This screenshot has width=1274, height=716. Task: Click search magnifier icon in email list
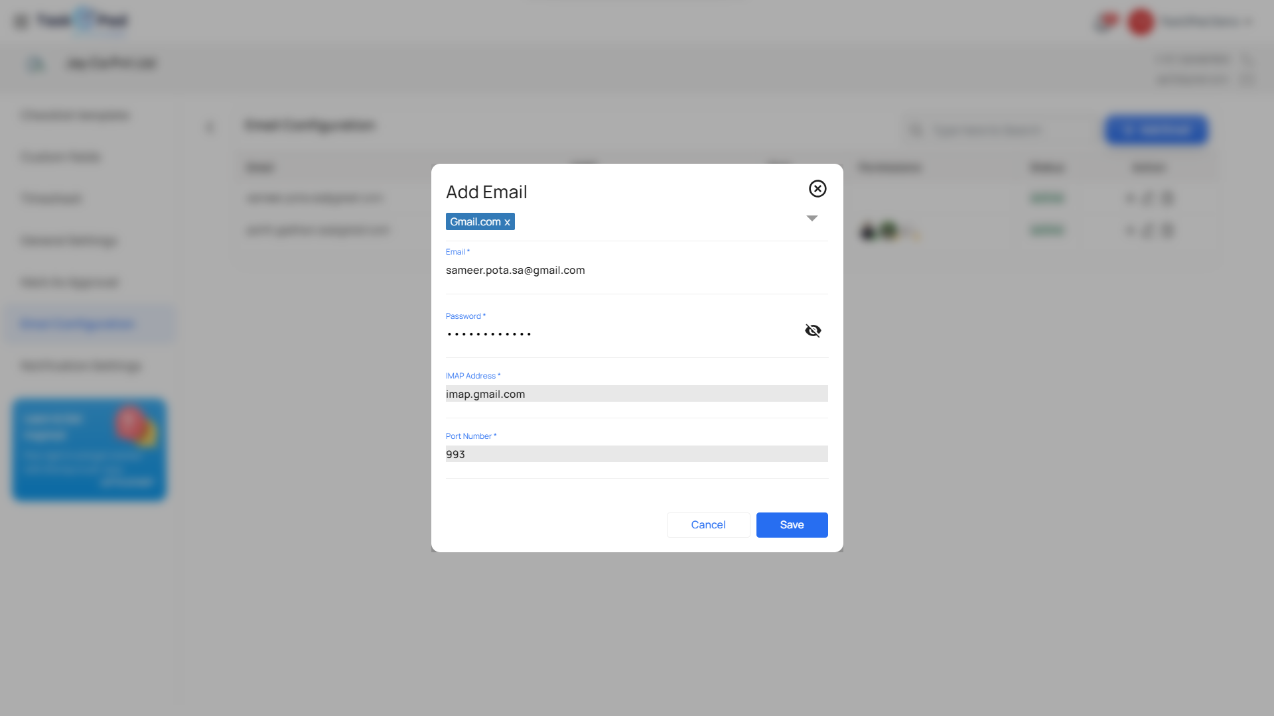(916, 130)
